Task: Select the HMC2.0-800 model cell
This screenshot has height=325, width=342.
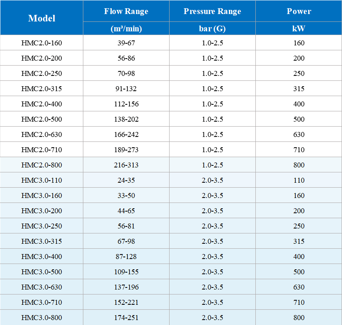Action: (x=42, y=165)
